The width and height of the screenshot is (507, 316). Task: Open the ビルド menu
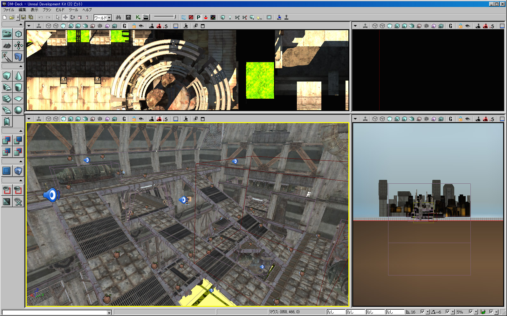[60, 10]
